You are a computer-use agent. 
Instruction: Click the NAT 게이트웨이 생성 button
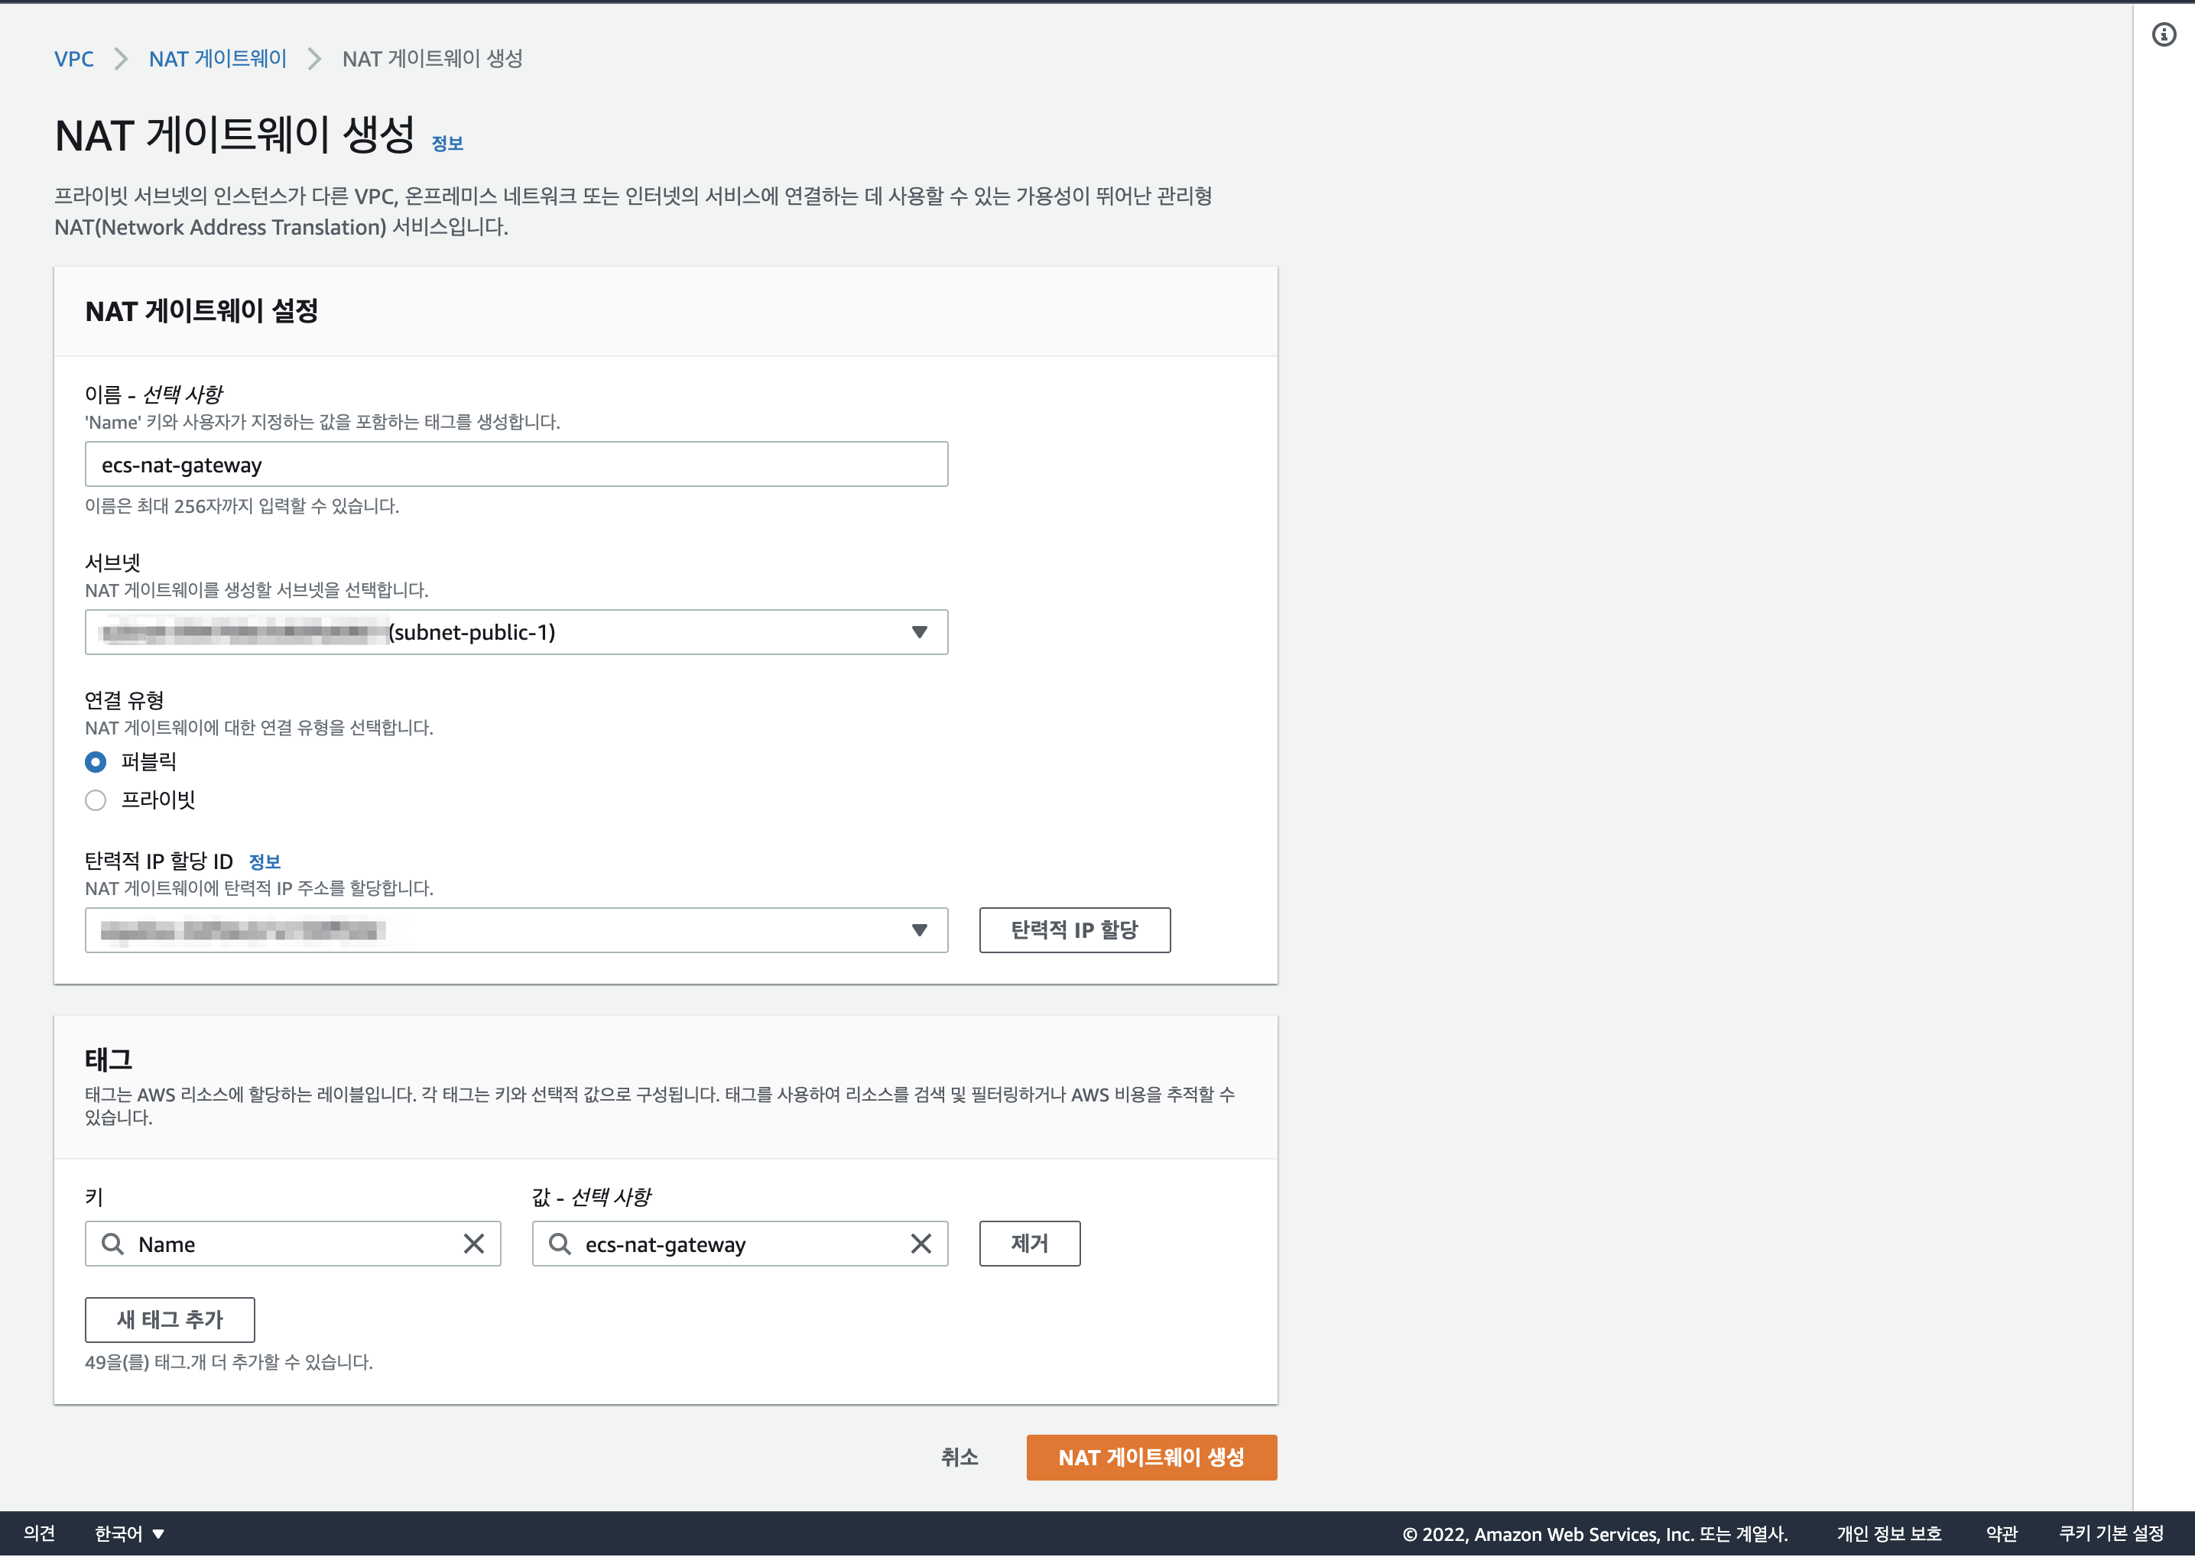[1151, 1458]
